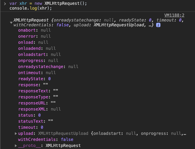Select the onloadend: null property
Viewport: 195px width, 149px height.
click(x=37, y=48)
